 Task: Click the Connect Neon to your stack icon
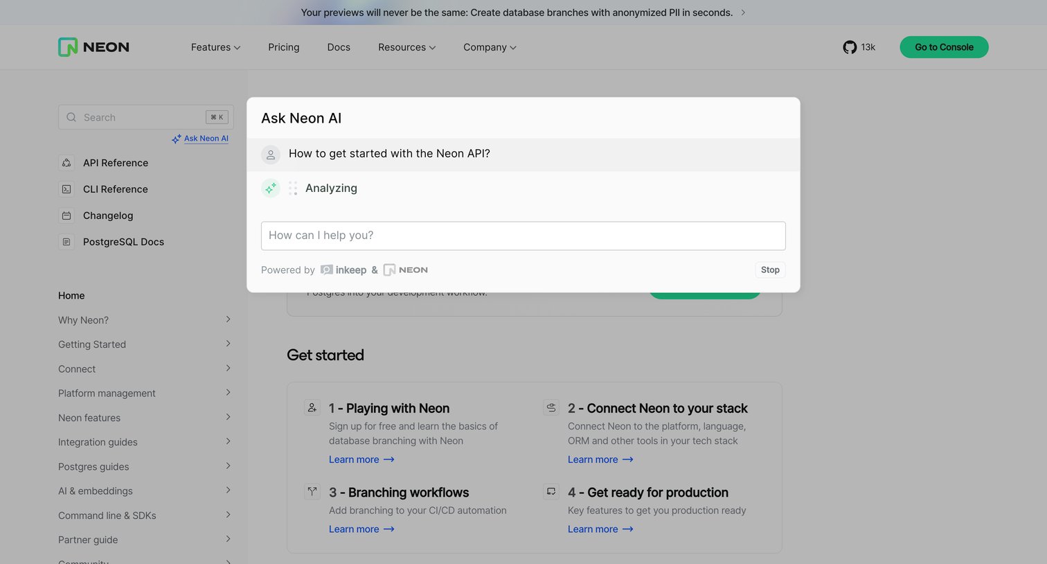[551, 408]
